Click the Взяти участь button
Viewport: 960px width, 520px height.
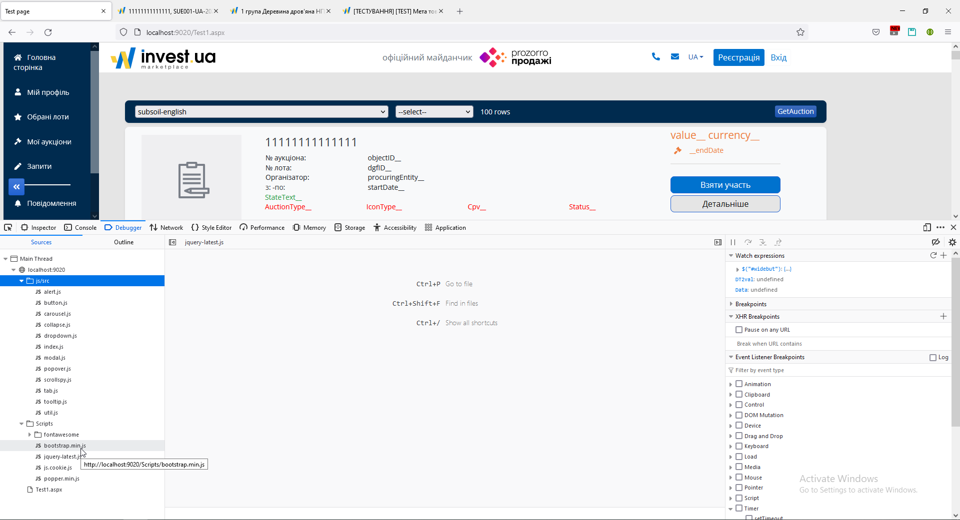coord(725,185)
